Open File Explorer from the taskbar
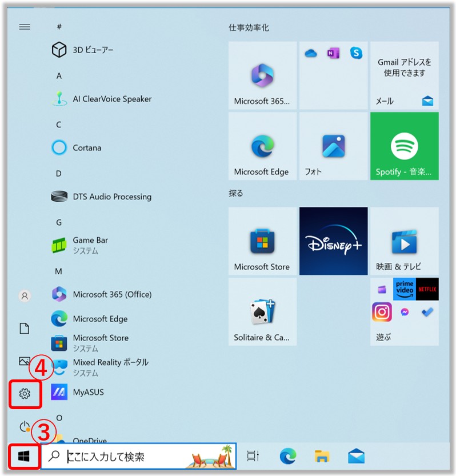Screen dimensions: 456x476 coord(322,456)
